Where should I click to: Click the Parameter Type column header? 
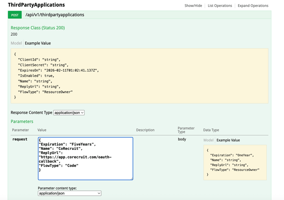[x=186, y=130]
